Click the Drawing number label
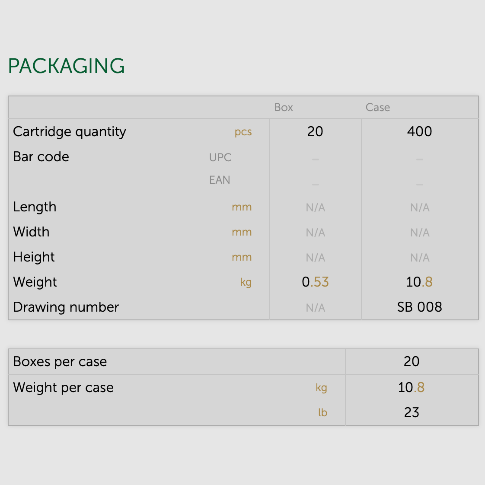Viewport: 485px width, 485px height. tap(66, 307)
